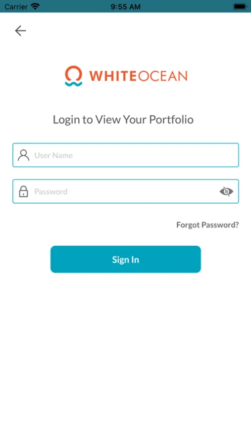Tap the Carrier label in status bar
The image size is (251, 445).
pos(16,6)
